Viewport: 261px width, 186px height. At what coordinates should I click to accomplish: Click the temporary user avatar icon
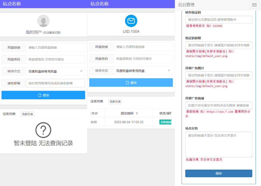tap(43, 21)
